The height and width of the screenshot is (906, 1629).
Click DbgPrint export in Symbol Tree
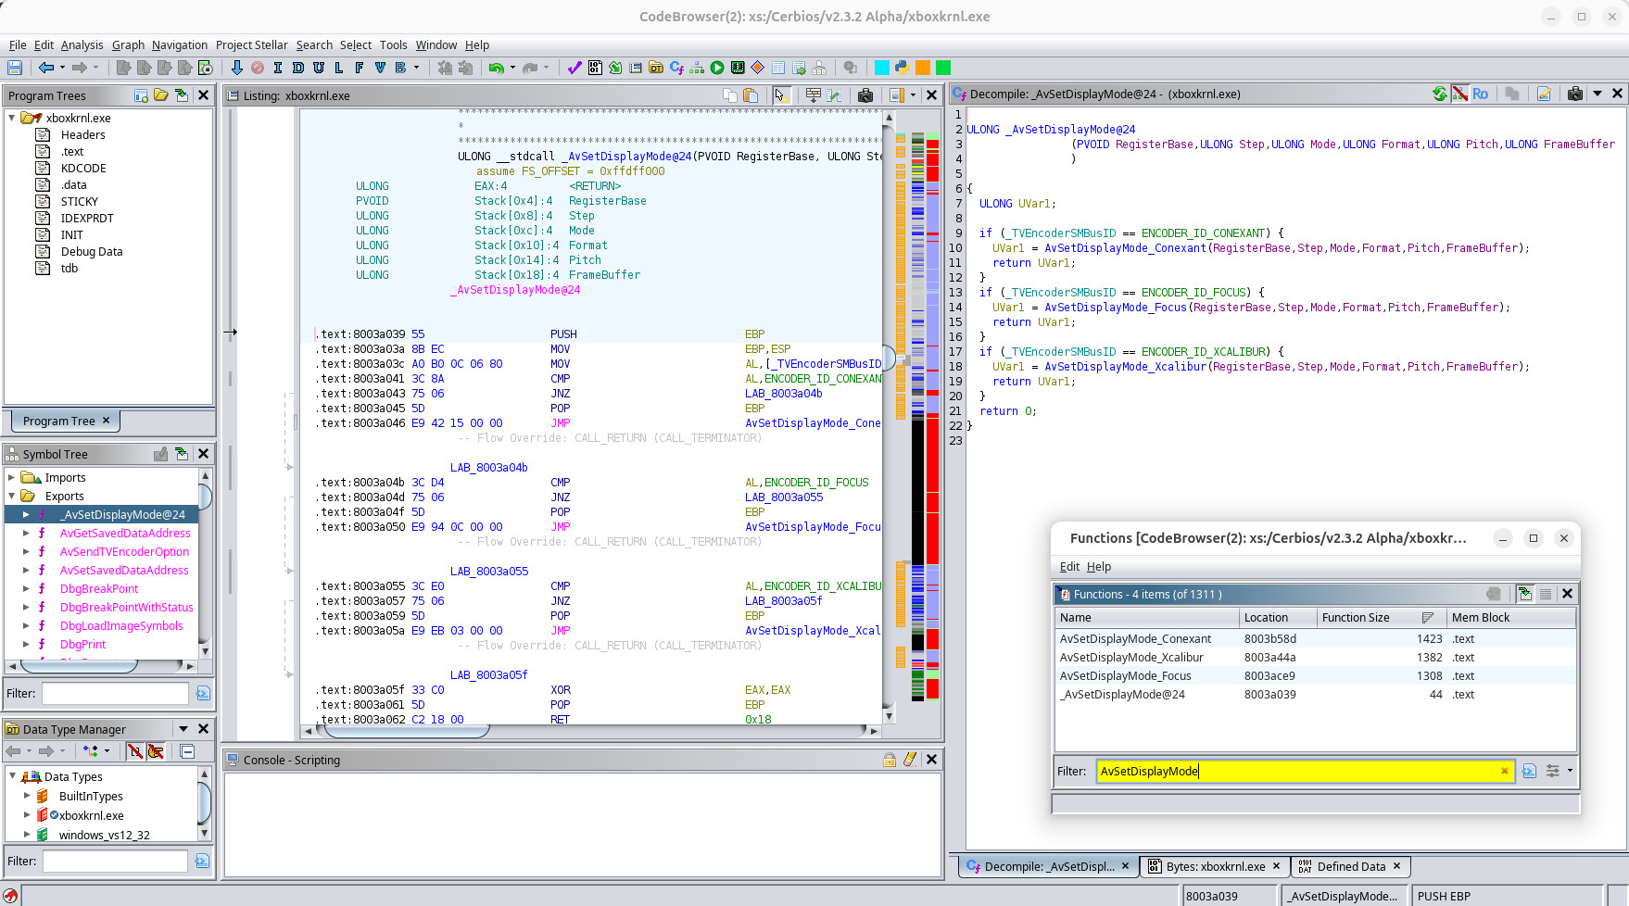(83, 645)
